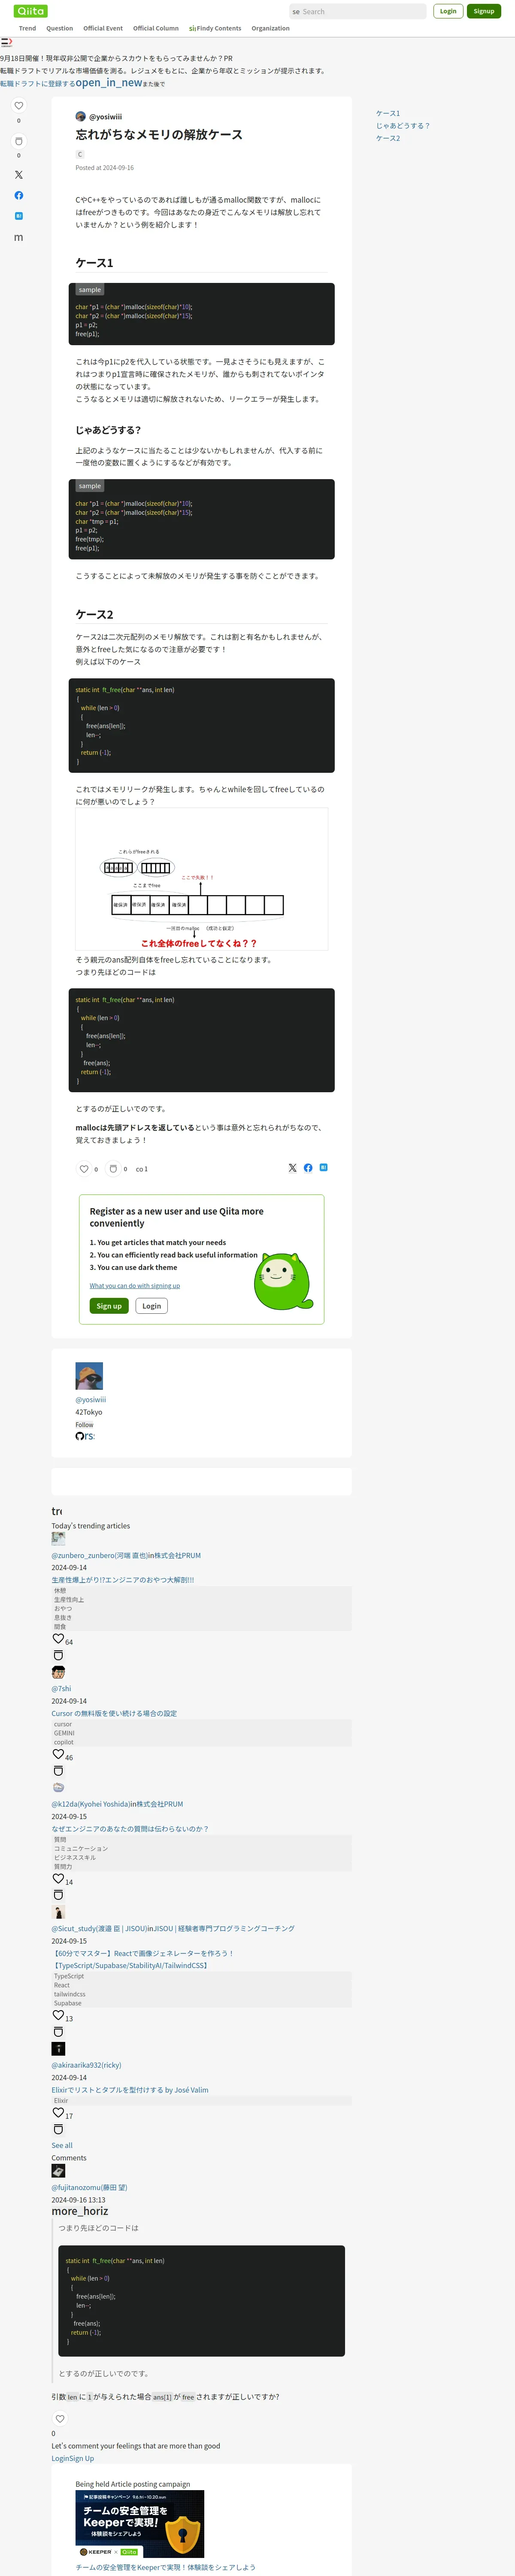Stock the zunbero_zunbero trending article
Viewport: 515px width, 2576px height.
click(58, 1656)
